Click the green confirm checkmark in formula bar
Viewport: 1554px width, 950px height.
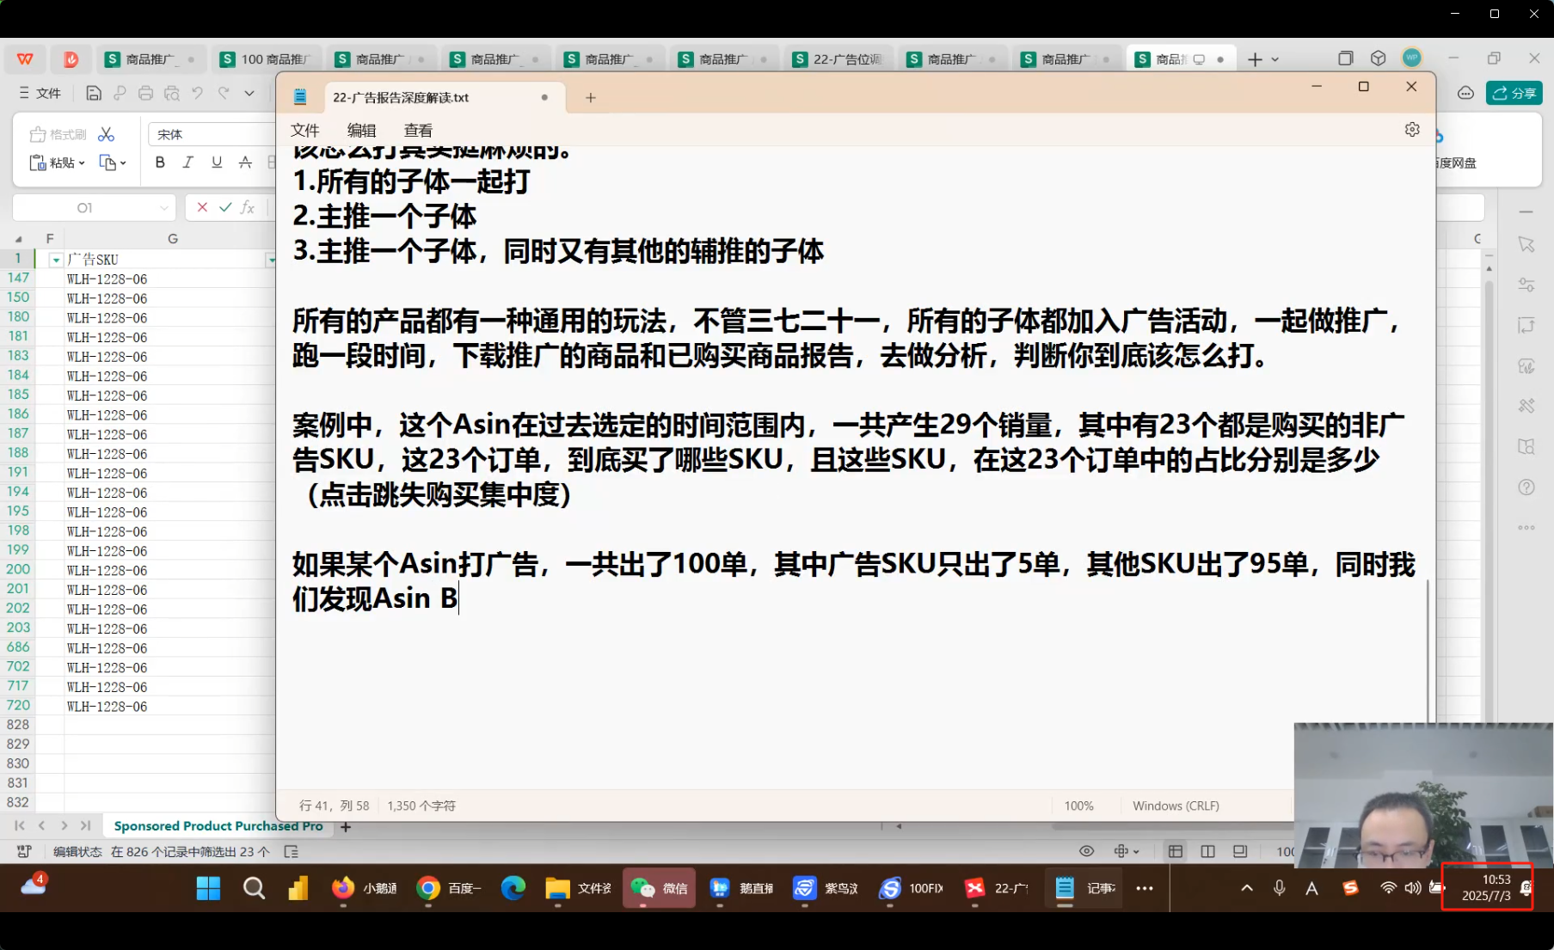tap(225, 207)
